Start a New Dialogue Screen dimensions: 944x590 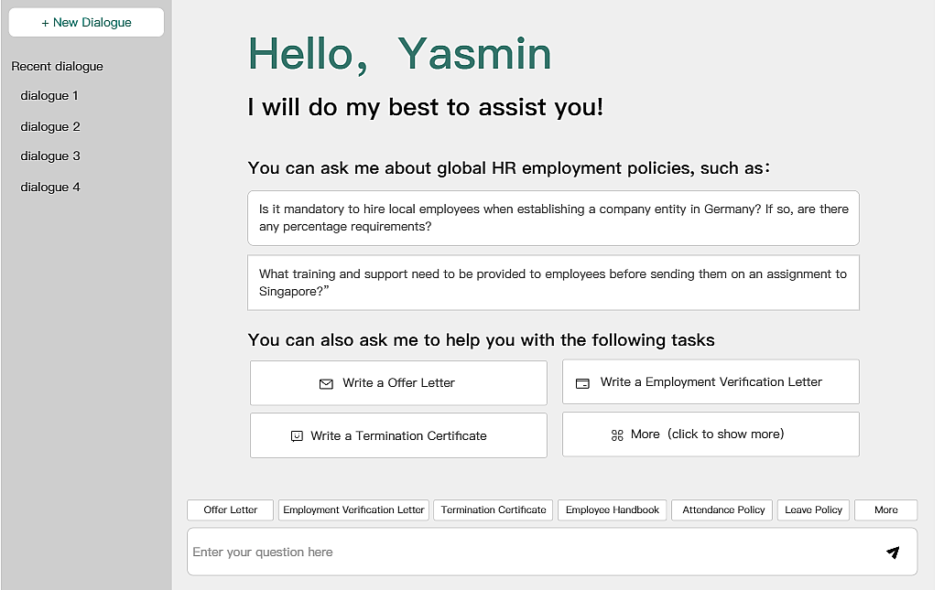click(x=86, y=23)
